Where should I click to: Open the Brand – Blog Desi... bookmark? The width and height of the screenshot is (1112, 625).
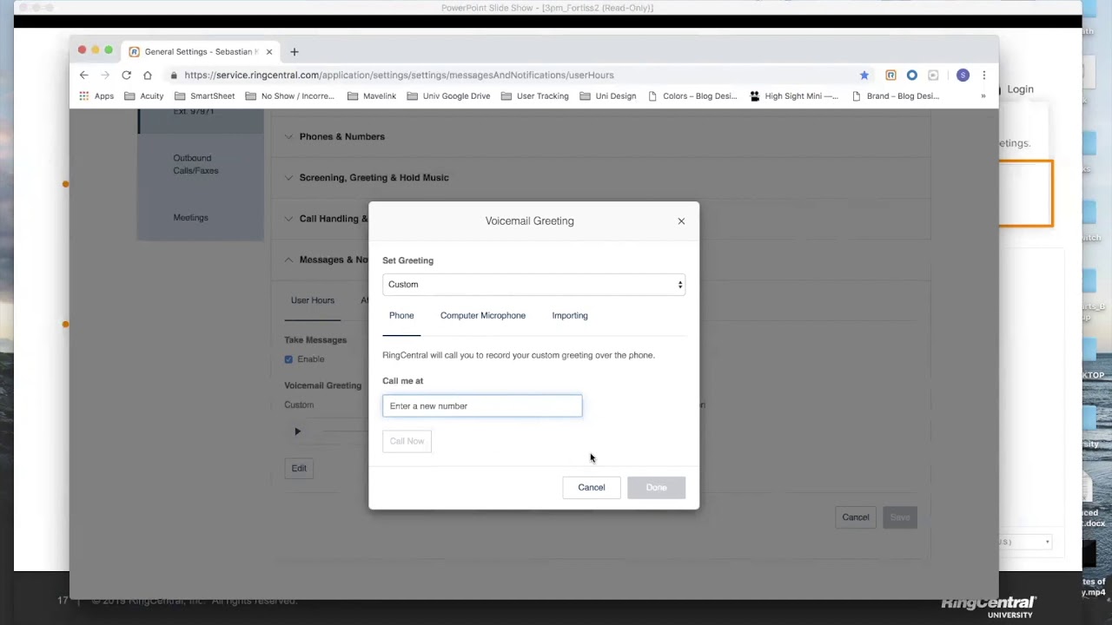pyautogui.click(x=895, y=96)
